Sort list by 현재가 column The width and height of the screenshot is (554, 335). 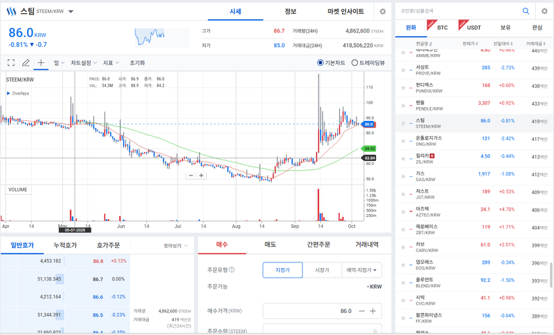(470, 44)
